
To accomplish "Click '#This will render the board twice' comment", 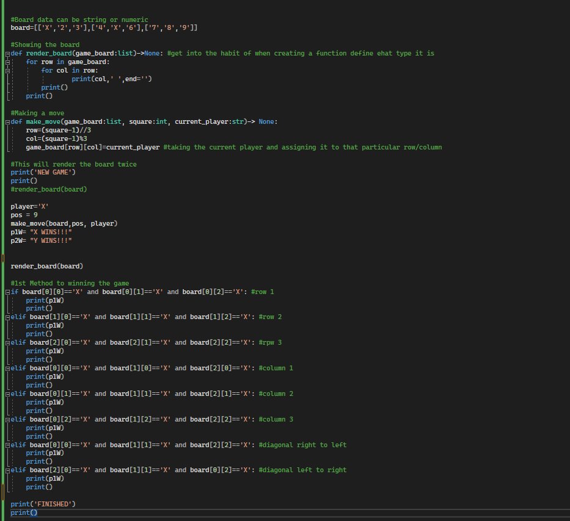I will coord(74,164).
